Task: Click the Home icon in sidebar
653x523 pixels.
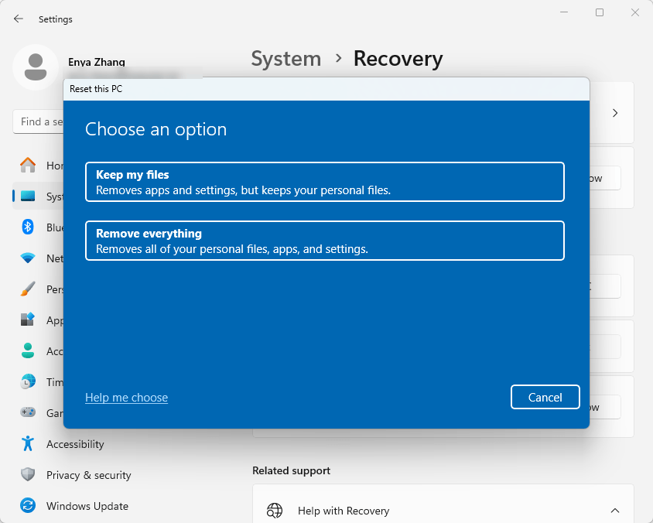Action: pos(28,165)
